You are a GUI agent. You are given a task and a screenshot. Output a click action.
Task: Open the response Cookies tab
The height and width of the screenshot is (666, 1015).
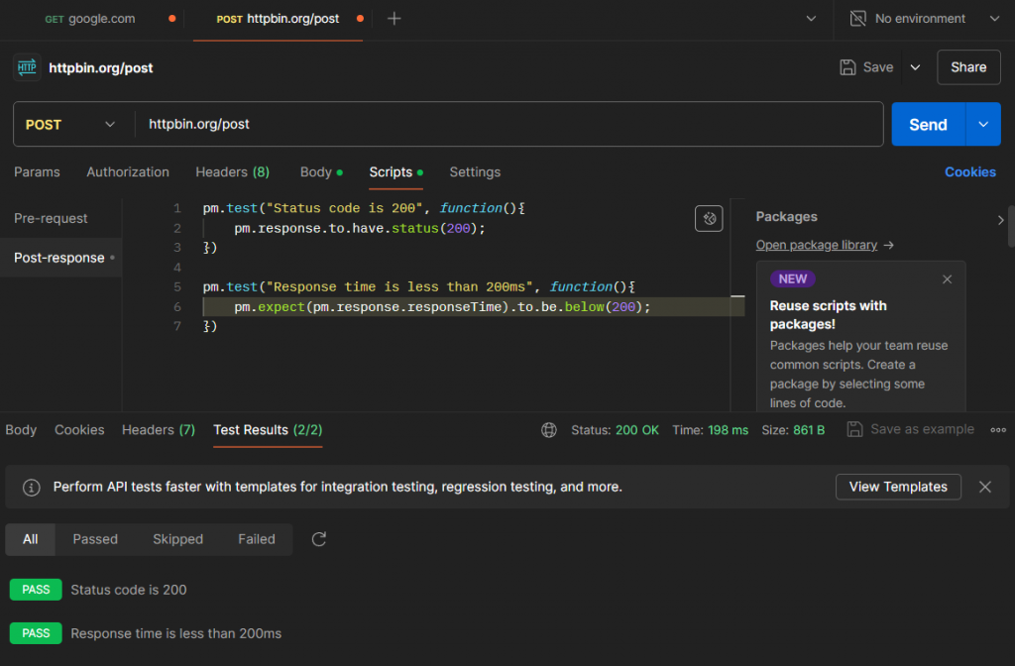(x=79, y=430)
